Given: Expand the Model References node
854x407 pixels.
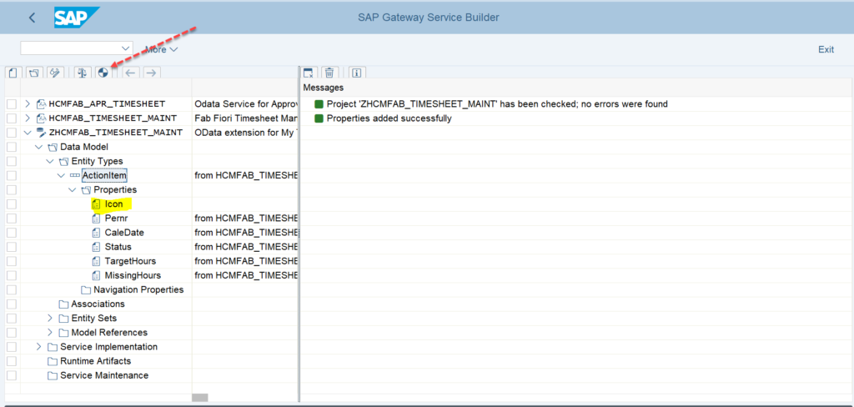Looking at the screenshot, I should click(50, 333).
